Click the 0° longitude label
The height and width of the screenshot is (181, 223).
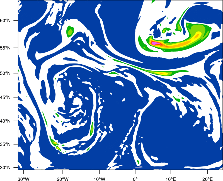point(135,179)
